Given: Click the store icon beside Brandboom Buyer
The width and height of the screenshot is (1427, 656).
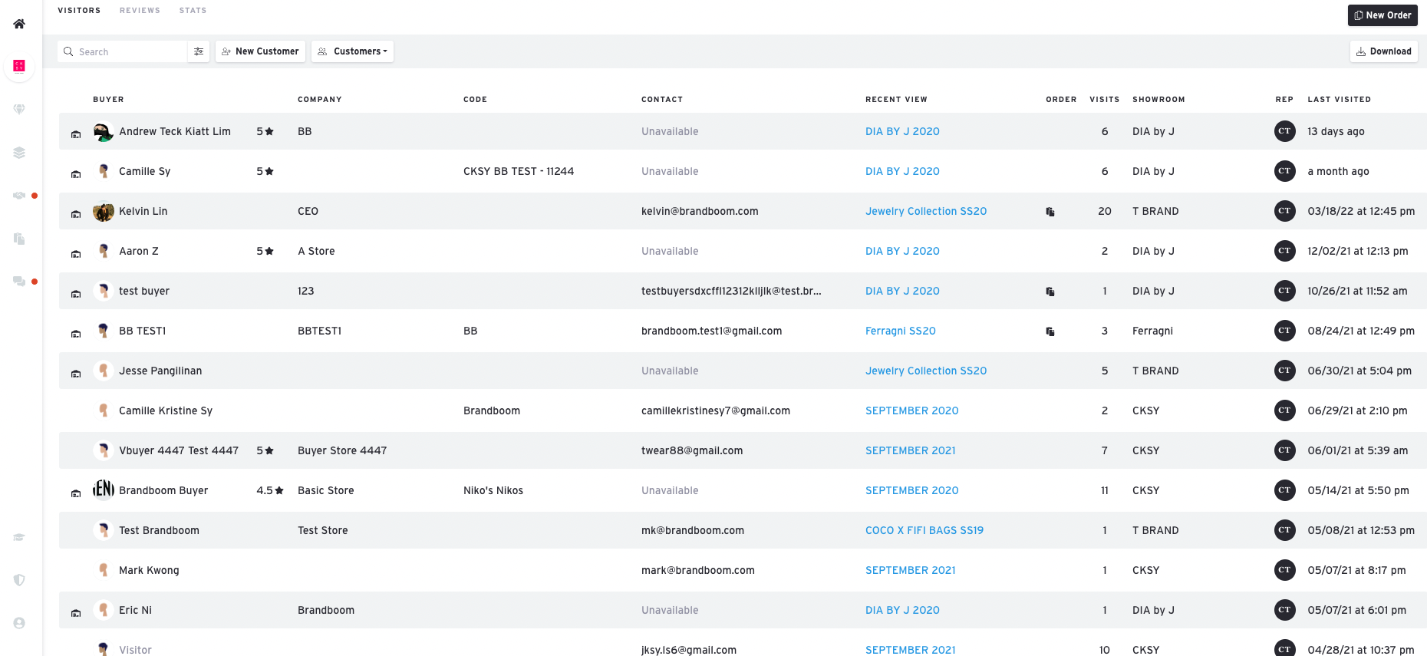Looking at the screenshot, I should pyautogui.click(x=76, y=493).
